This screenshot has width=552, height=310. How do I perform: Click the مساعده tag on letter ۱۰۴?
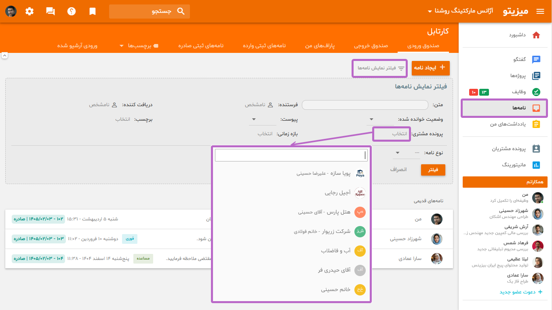[x=143, y=259]
